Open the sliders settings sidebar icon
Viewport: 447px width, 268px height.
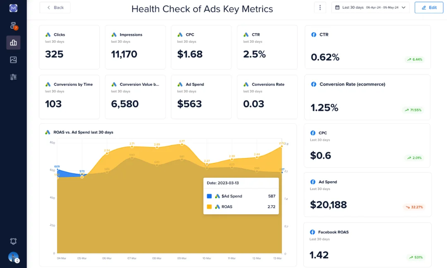(x=13, y=77)
